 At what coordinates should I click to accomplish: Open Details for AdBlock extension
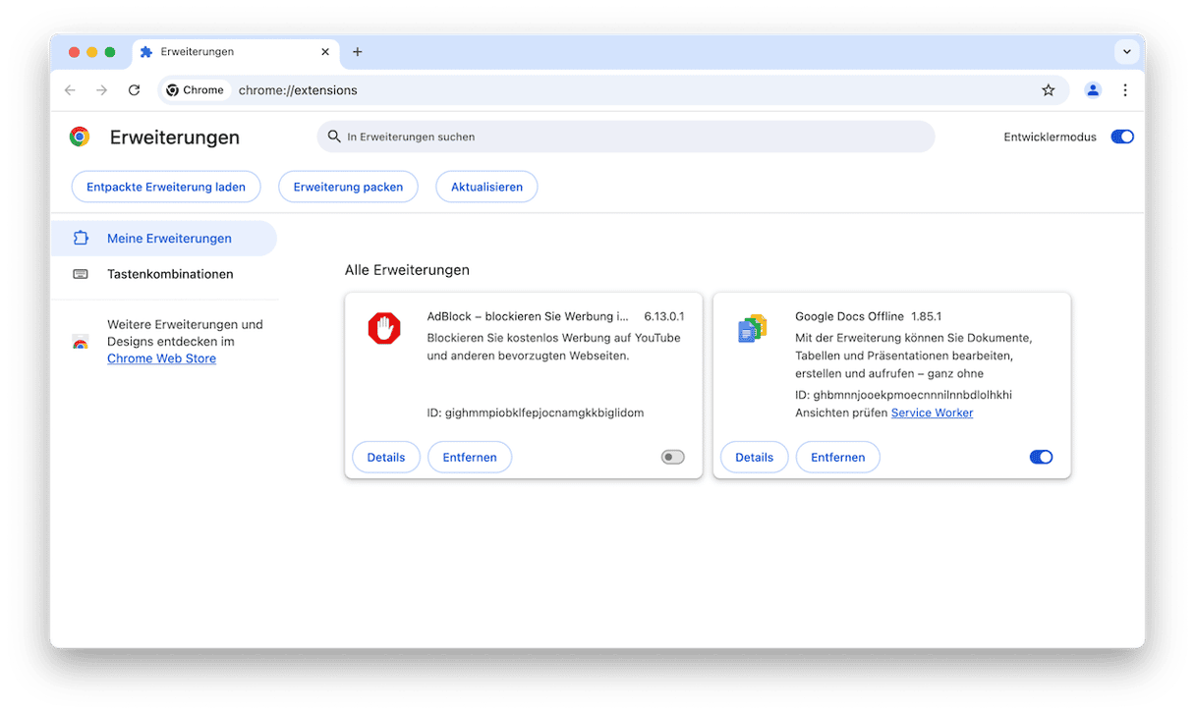point(386,457)
